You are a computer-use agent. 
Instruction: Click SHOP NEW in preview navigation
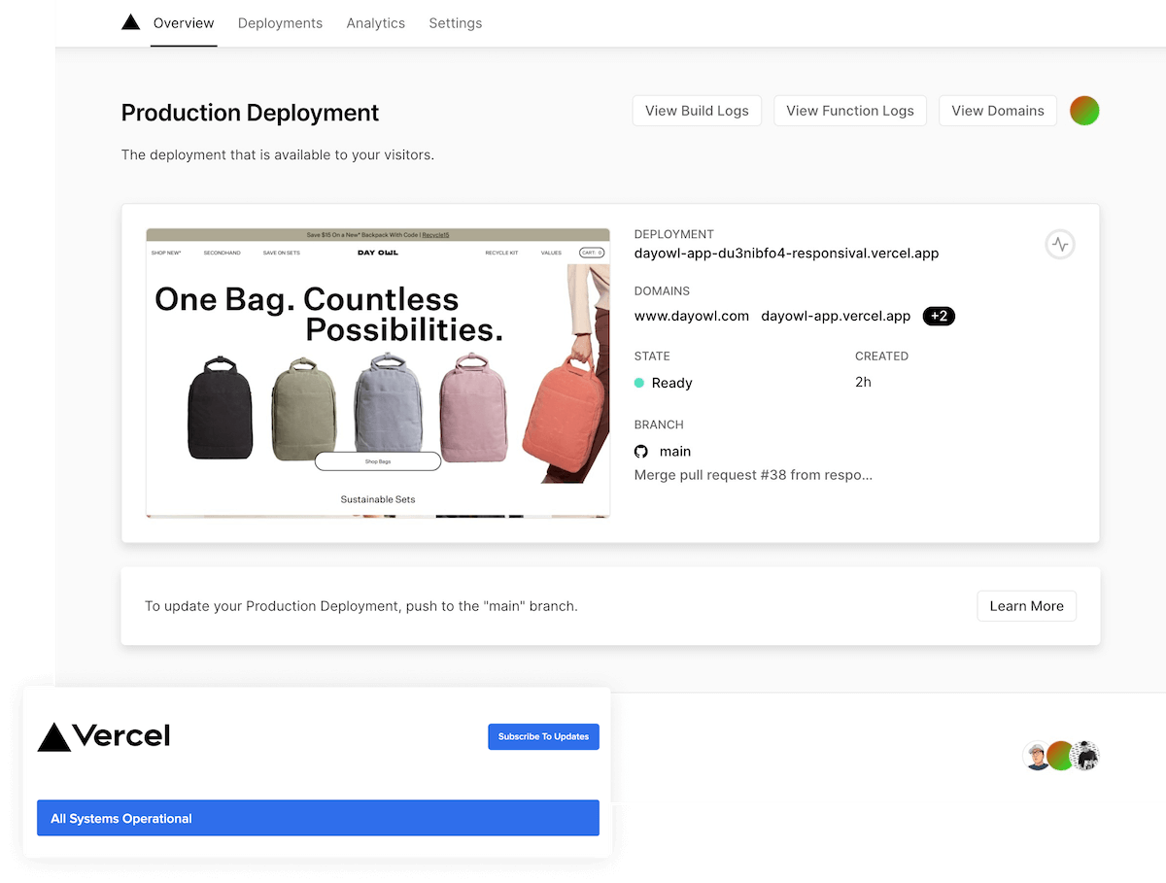(166, 253)
